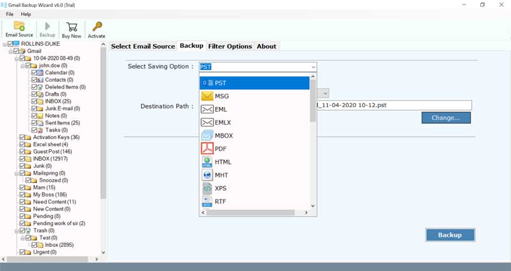This screenshot has width=511, height=271.
Task: Select the Excel sheet (4) folder
Action: (50, 144)
